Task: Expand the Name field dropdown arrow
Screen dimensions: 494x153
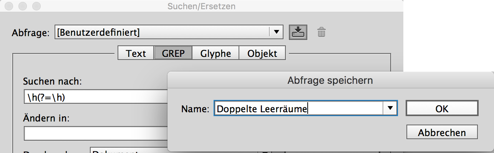Action: coord(390,108)
